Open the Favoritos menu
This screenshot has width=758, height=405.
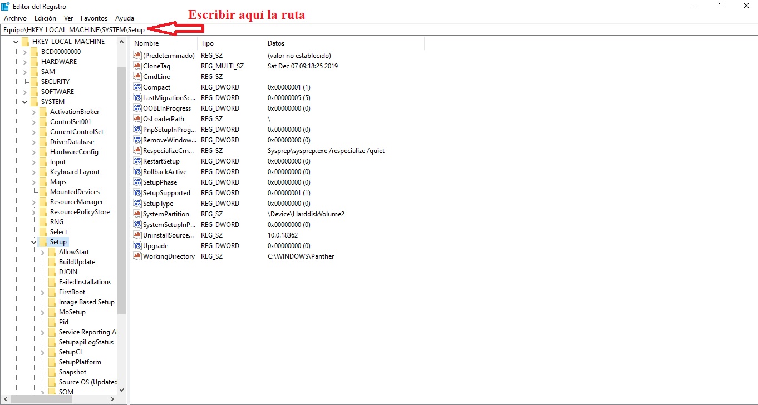coord(94,18)
